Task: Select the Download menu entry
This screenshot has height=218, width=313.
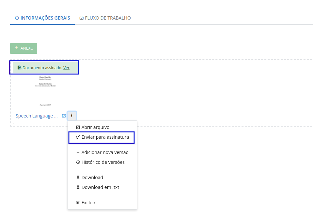Action: [x=92, y=178]
